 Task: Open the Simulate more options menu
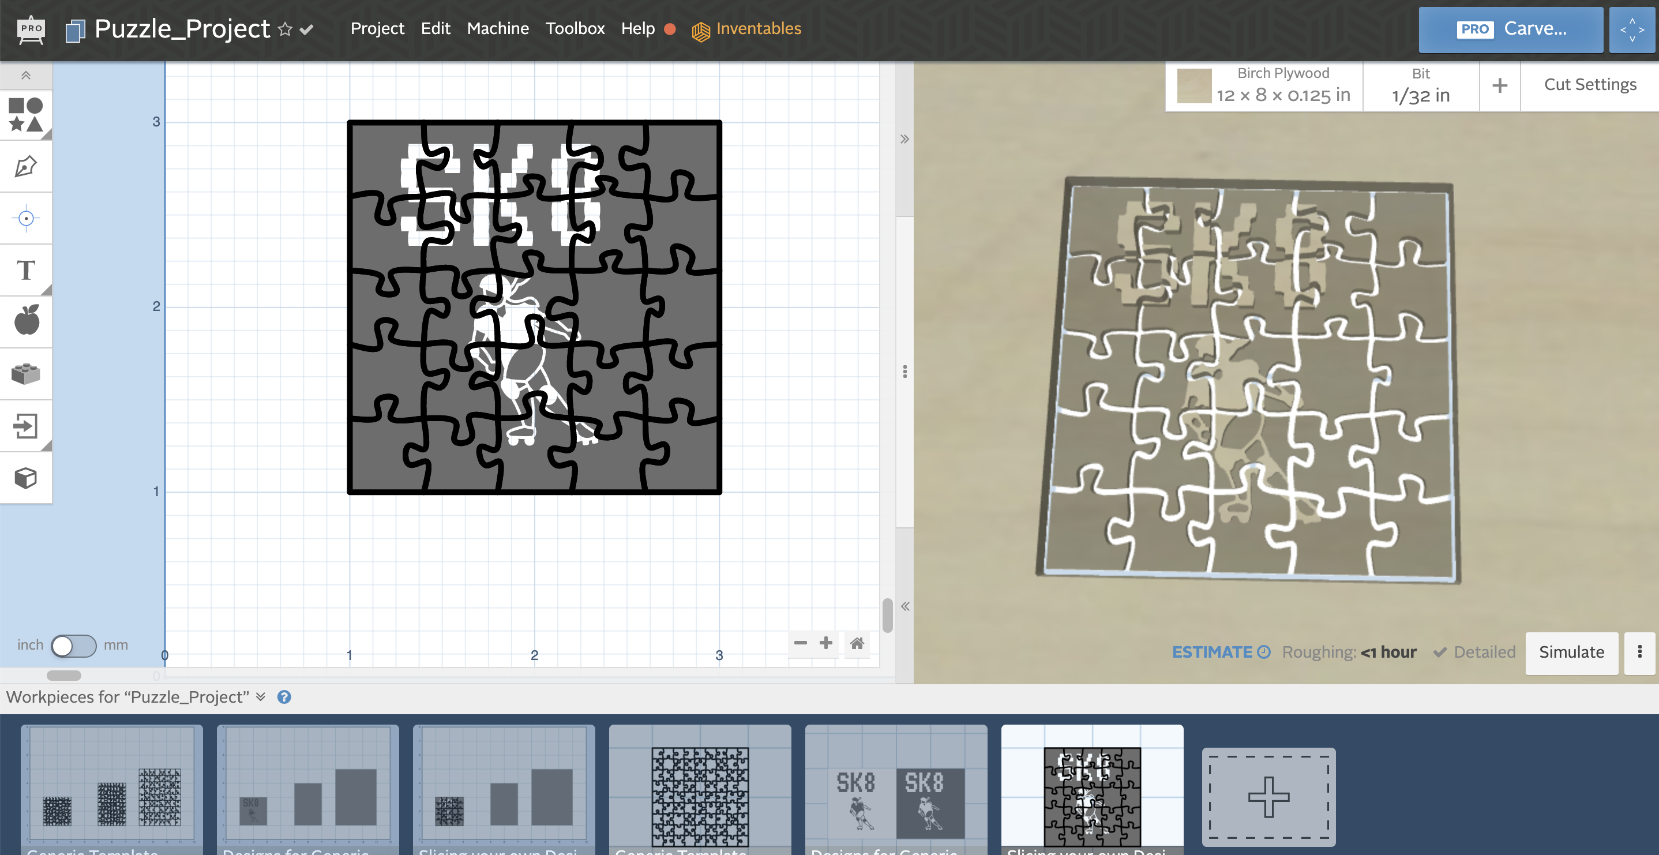pyautogui.click(x=1639, y=652)
